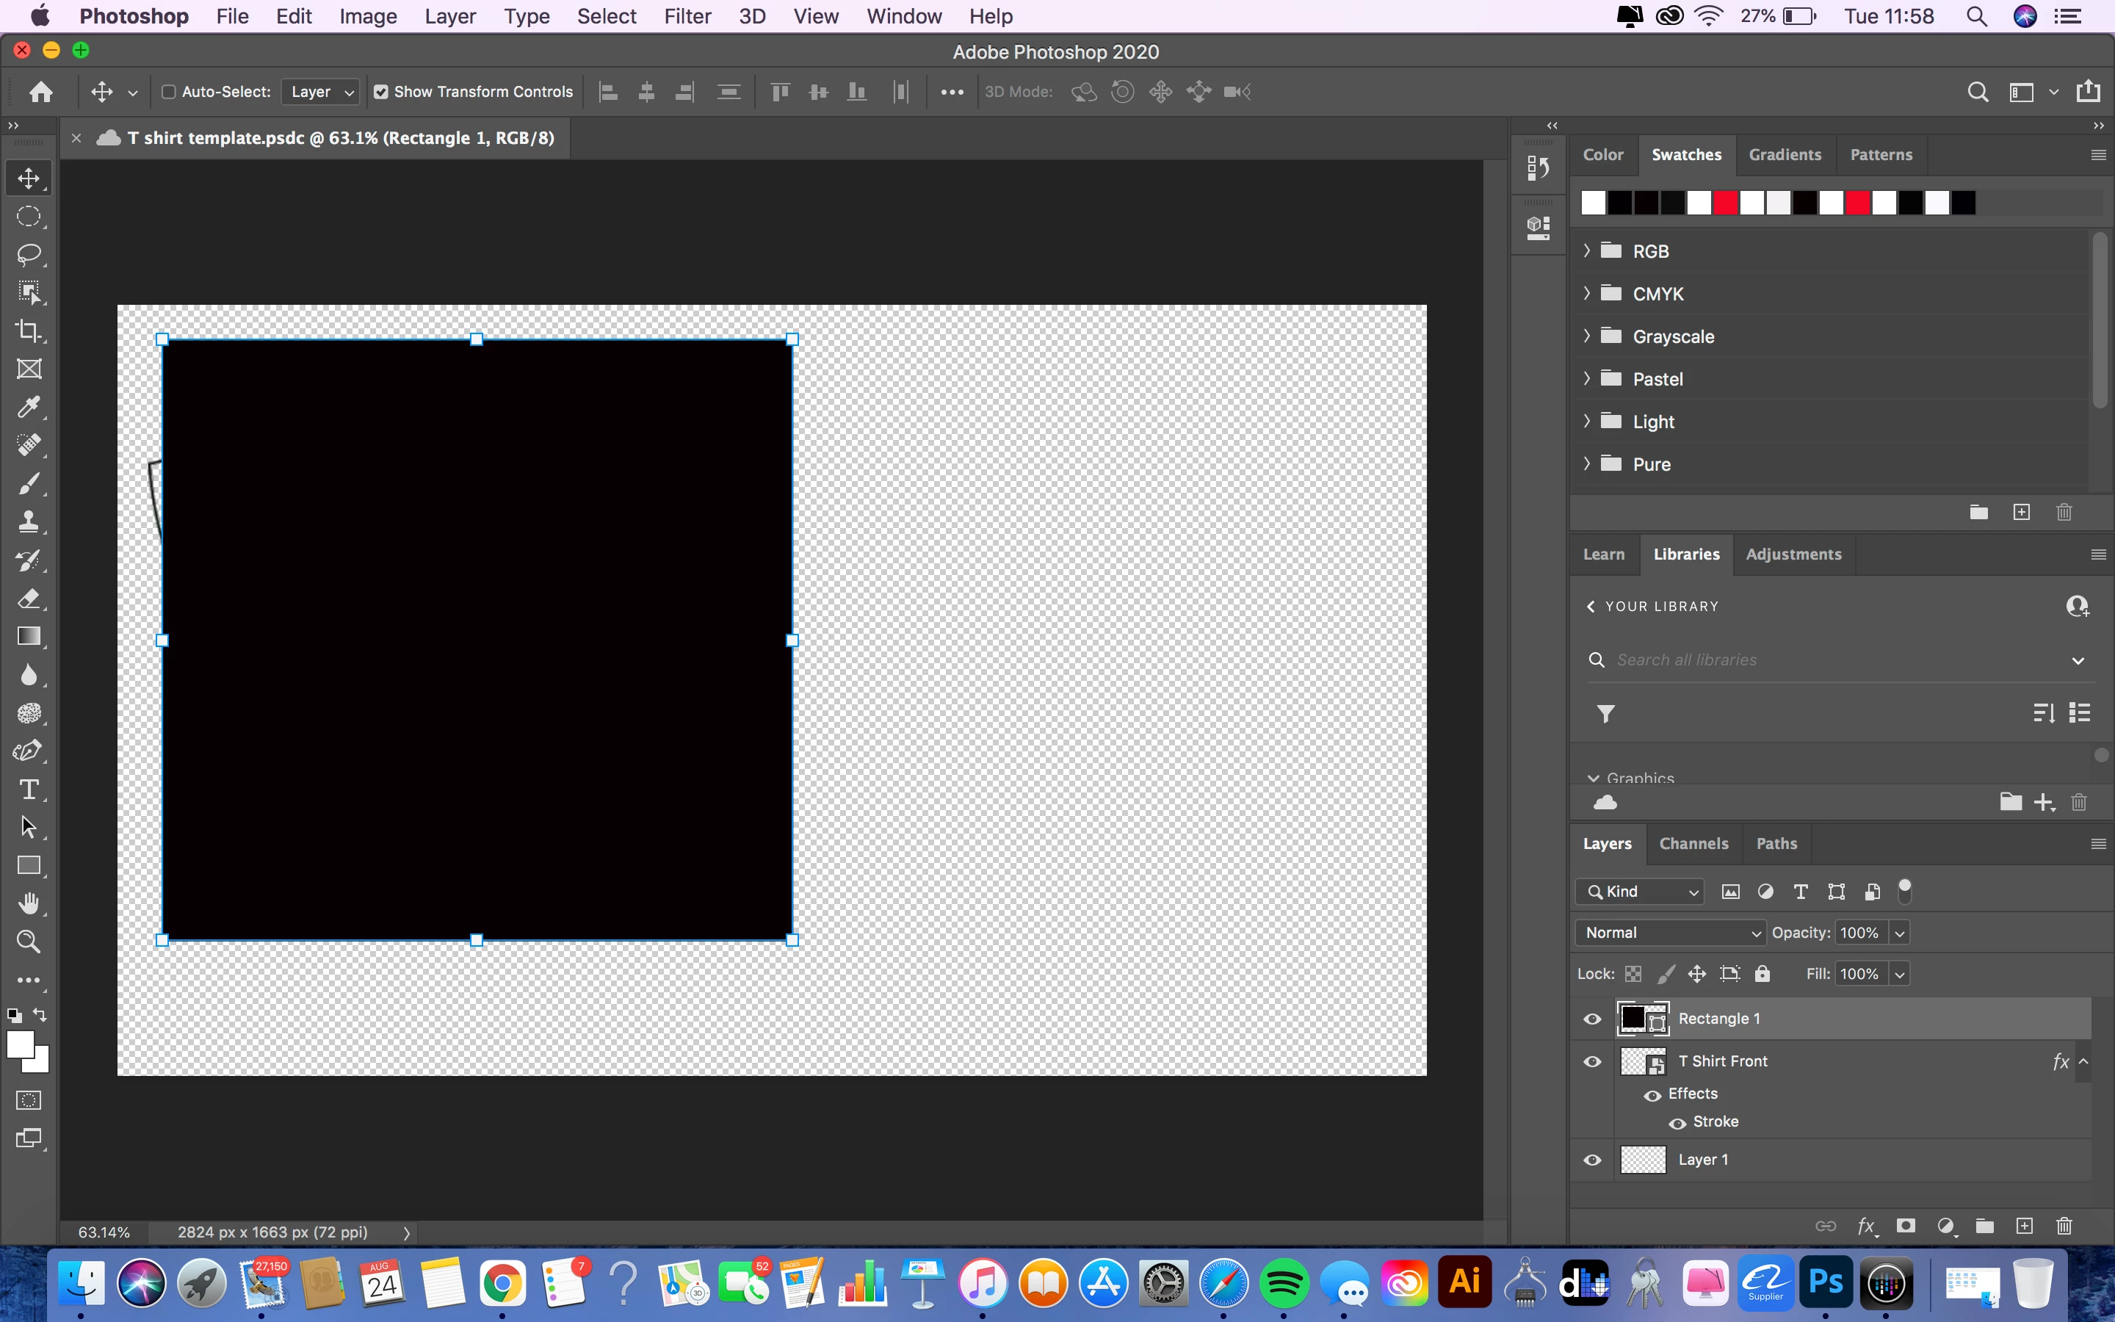
Task: Select the Gradient tool
Action: click(x=28, y=637)
